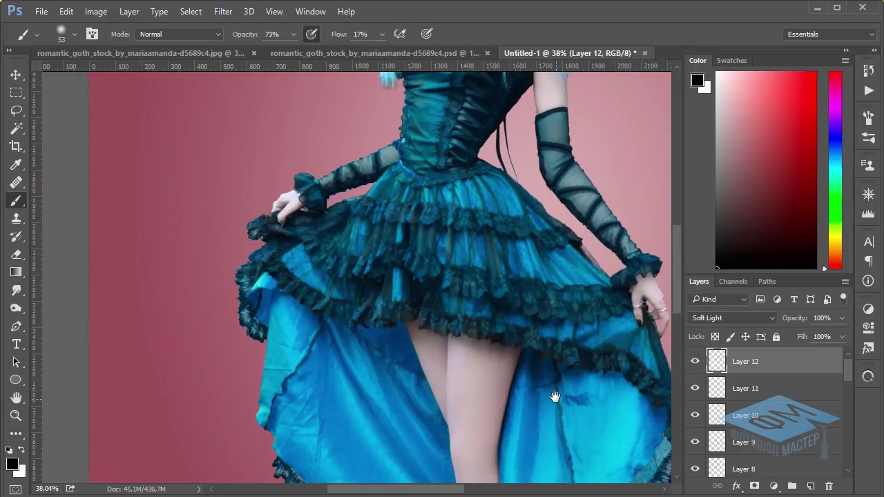
Task: Toggle visibility of Layer 11
Action: 695,388
